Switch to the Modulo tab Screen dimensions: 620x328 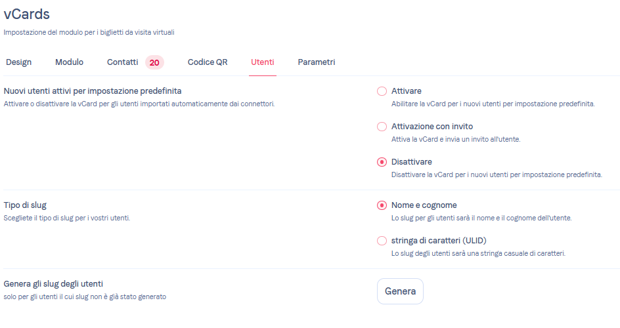(x=69, y=62)
